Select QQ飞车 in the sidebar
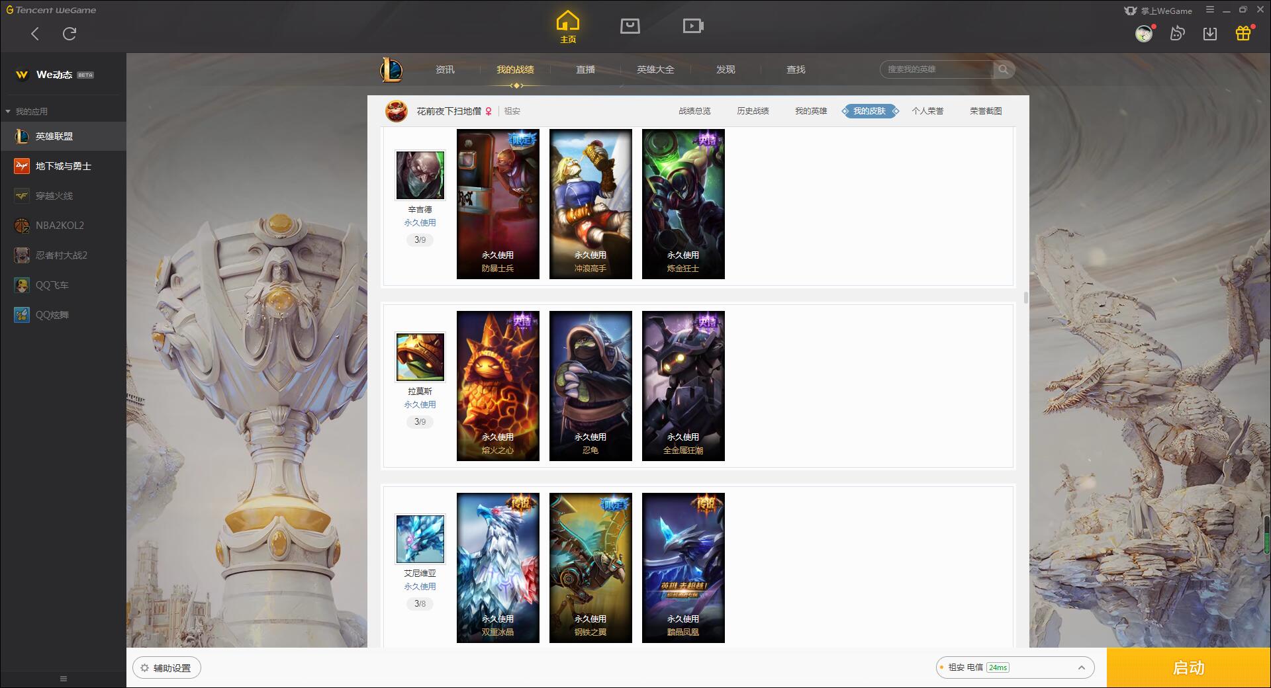The image size is (1271, 688). 63,285
